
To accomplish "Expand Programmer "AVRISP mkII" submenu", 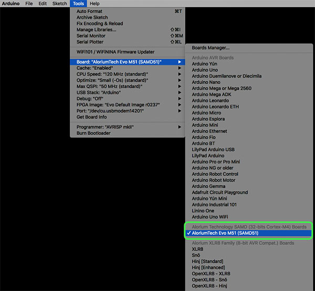I will (128, 127).
